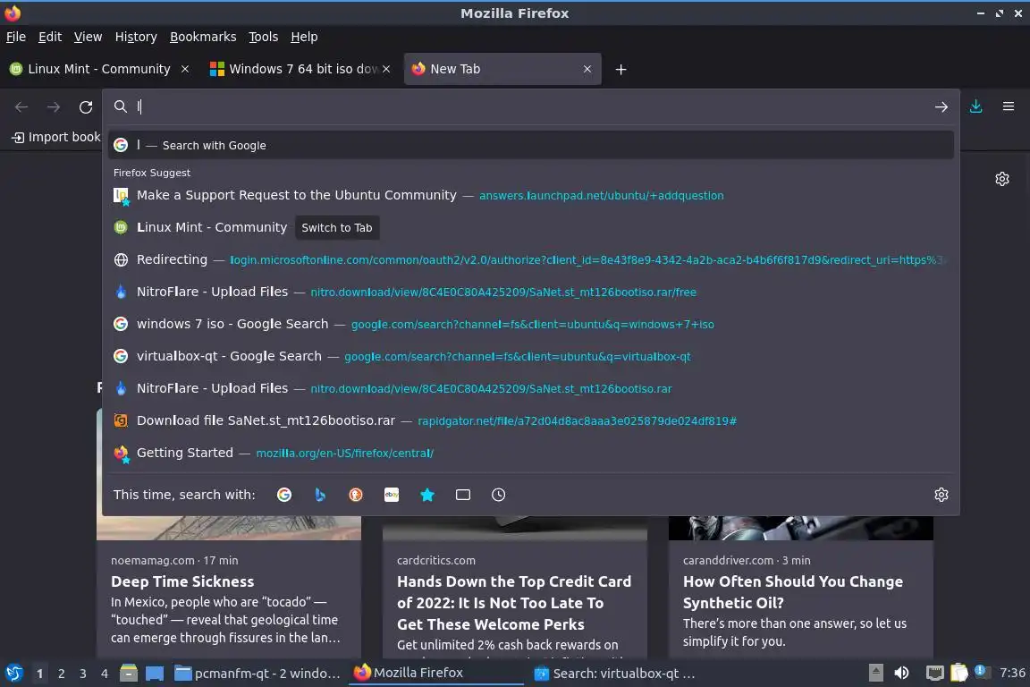Open the clipboard tray icon

point(959,673)
